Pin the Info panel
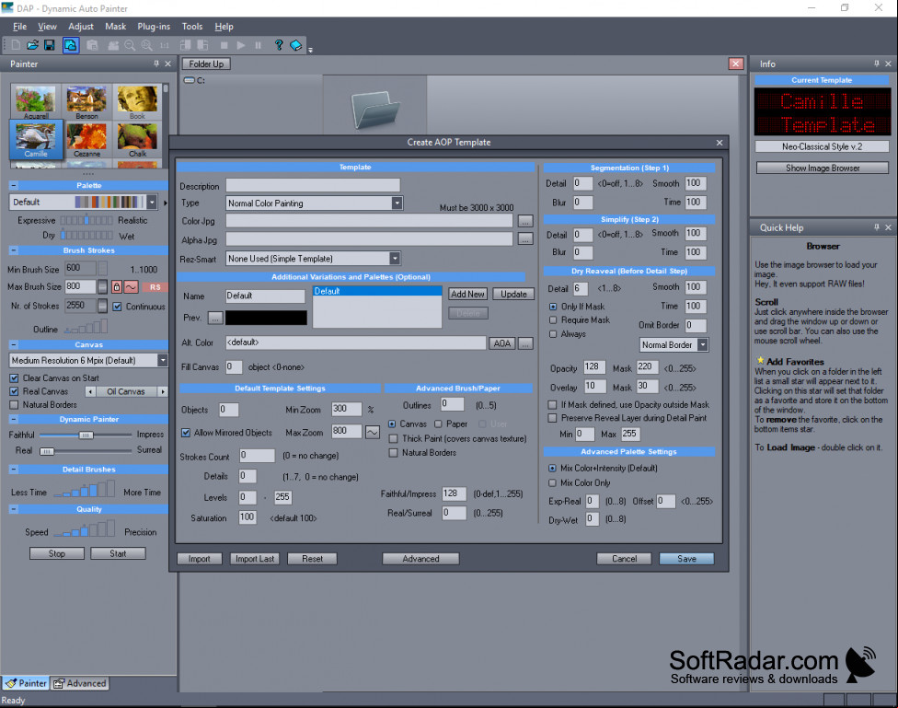The image size is (898, 708). tap(876, 64)
